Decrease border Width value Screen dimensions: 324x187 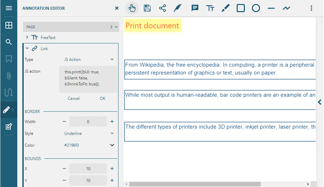(x=64, y=121)
